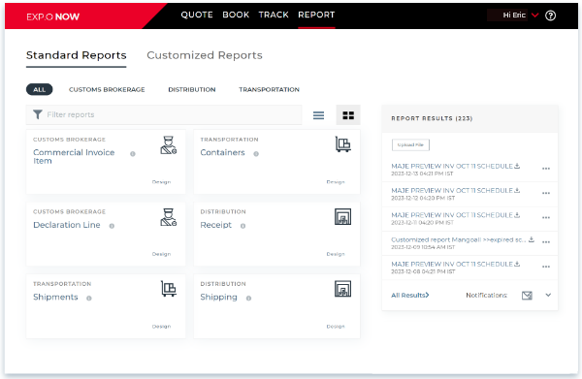Click the cart icon on Shipments card
Viewport: 582px width, 379px height.
(x=169, y=289)
